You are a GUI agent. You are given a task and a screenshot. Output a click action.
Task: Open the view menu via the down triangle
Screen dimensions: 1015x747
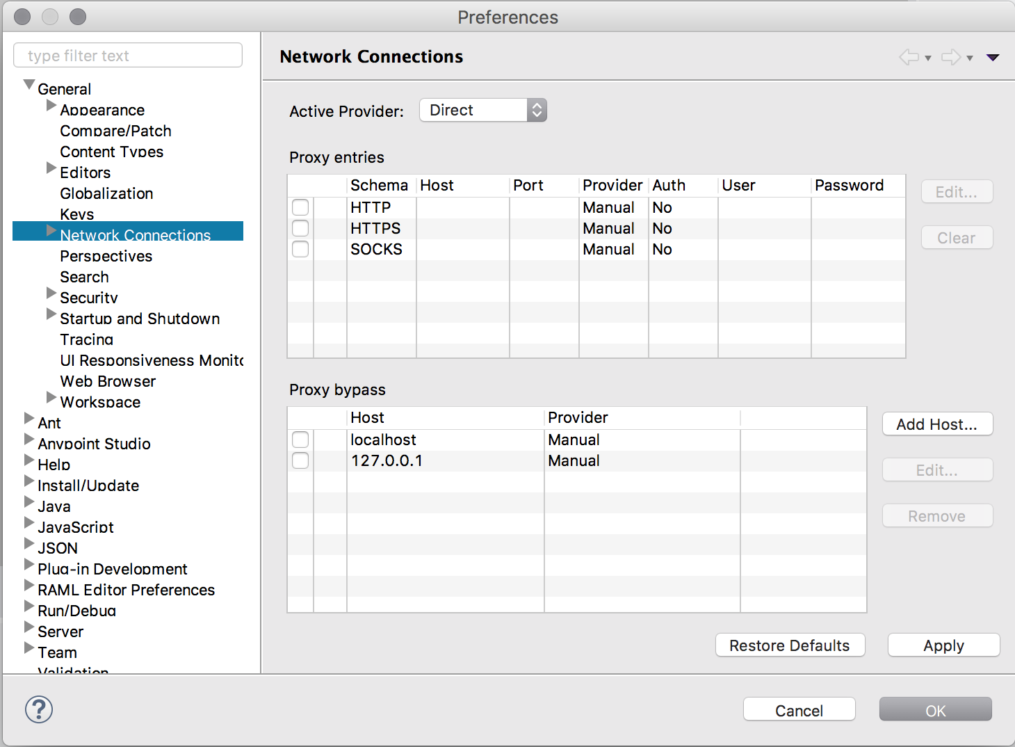(x=993, y=57)
